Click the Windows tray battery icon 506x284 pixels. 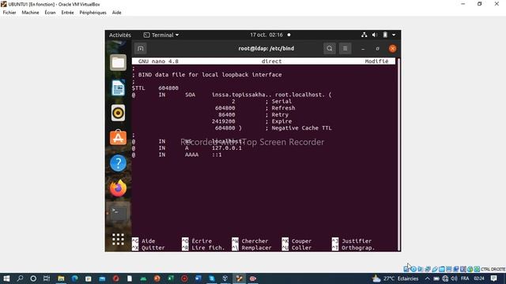coord(436,278)
